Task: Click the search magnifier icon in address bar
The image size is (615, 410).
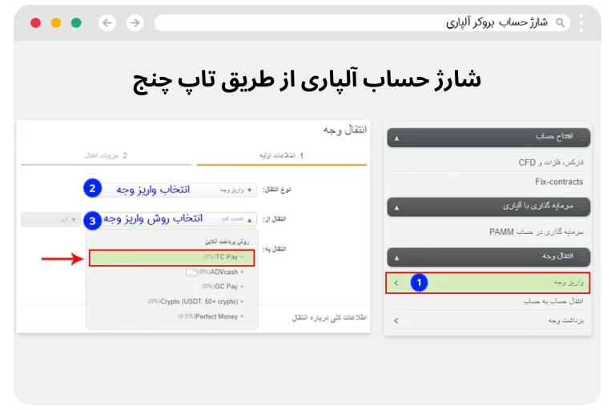Action: pyautogui.click(x=560, y=22)
